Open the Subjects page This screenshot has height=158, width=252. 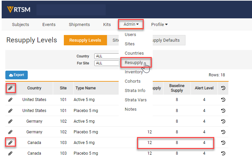[x=20, y=24]
